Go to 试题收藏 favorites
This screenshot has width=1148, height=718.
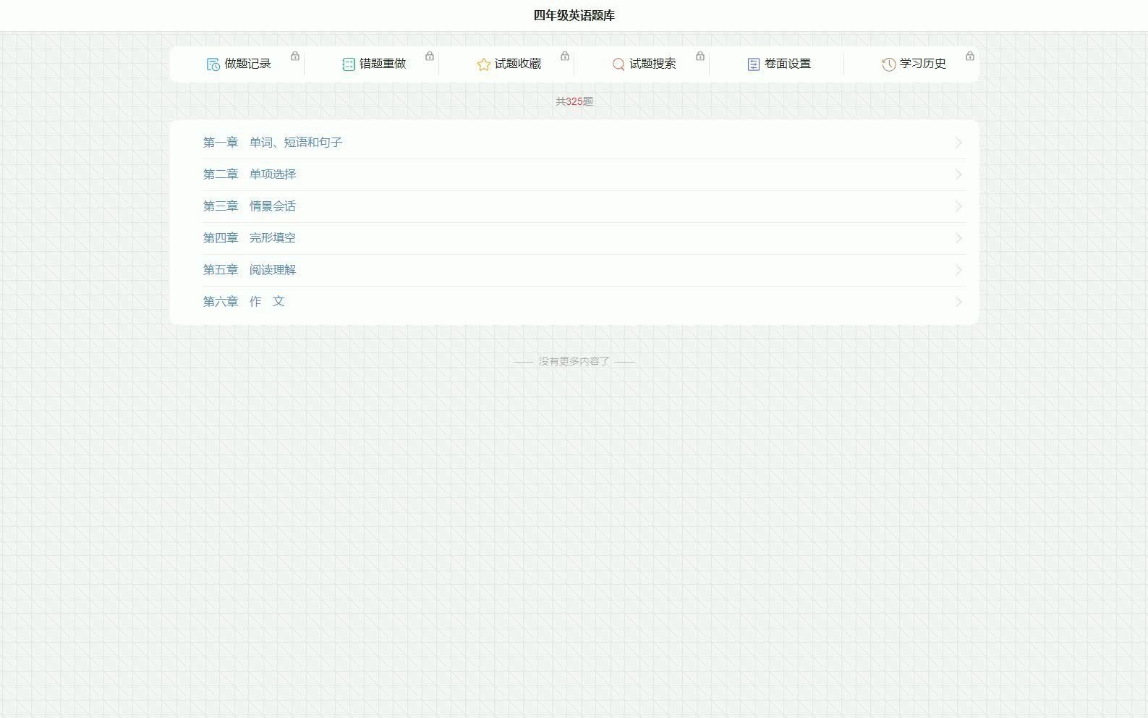pyautogui.click(x=509, y=64)
